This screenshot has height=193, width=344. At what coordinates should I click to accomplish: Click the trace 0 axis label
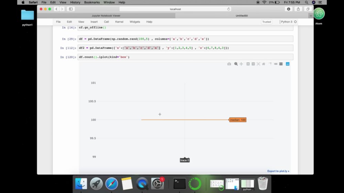pos(185,160)
